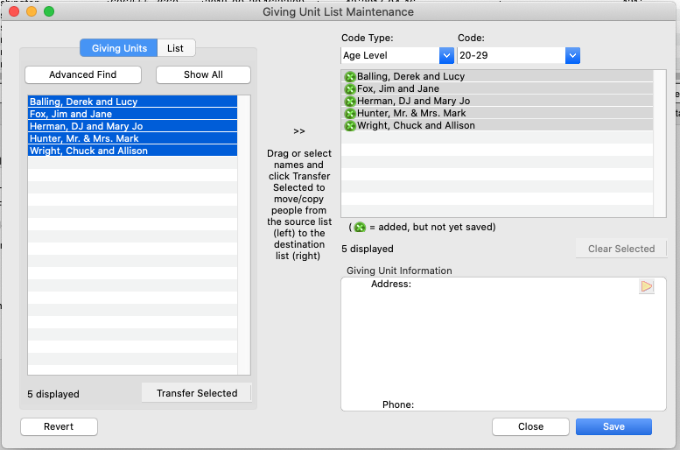Select the Giving Units tab
Viewport: 680px width, 450px height.
tap(119, 49)
